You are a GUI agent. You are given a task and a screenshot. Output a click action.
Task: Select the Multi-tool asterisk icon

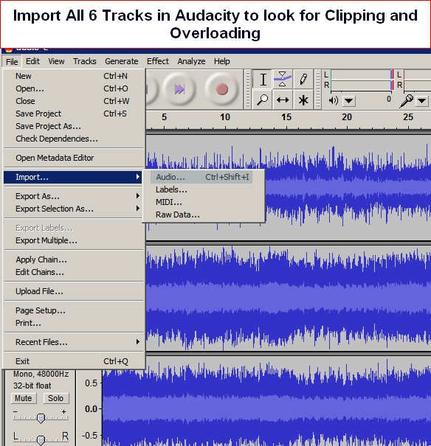click(x=303, y=100)
